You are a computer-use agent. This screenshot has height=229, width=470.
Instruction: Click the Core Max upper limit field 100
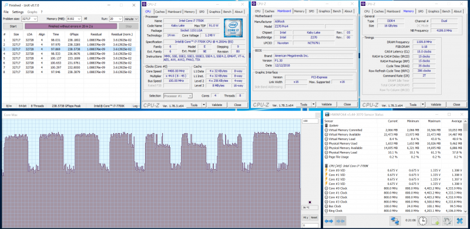point(310,121)
